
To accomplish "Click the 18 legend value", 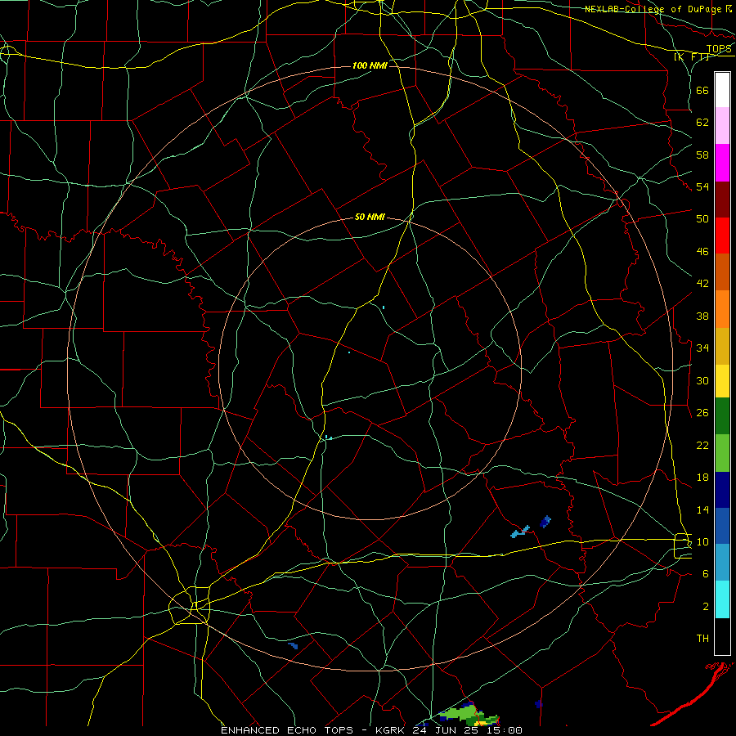I will click(x=702, y=478).
